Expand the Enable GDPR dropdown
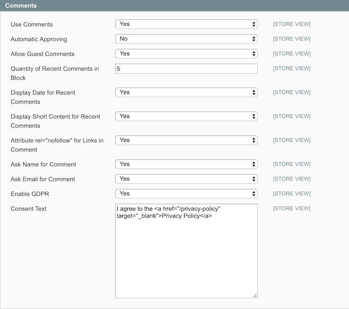 [x=186, y=194]
